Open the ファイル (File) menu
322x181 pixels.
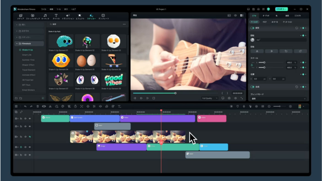pos(43,9)
